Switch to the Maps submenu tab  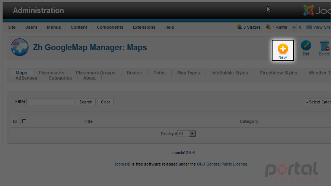pos(21,73)
